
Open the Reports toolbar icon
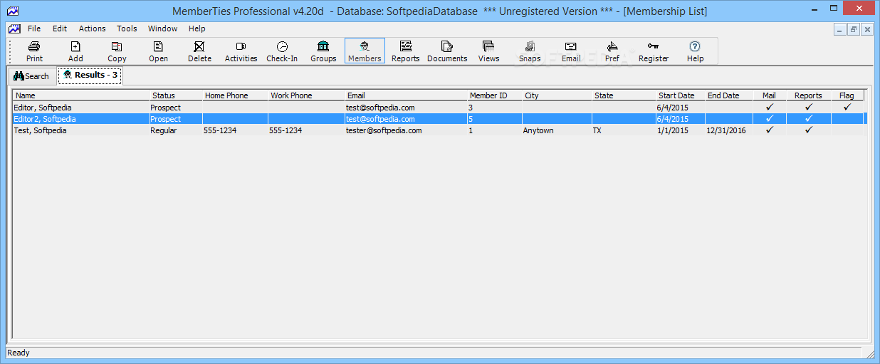[x=406, y=51]
